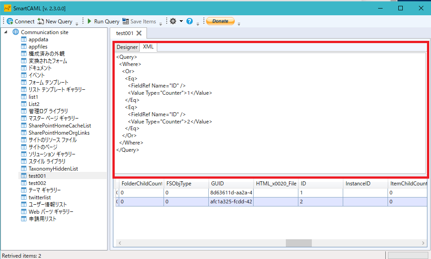Select the ID cell with value 2
This screenshot has height=259, width=431.
point(320,202)
